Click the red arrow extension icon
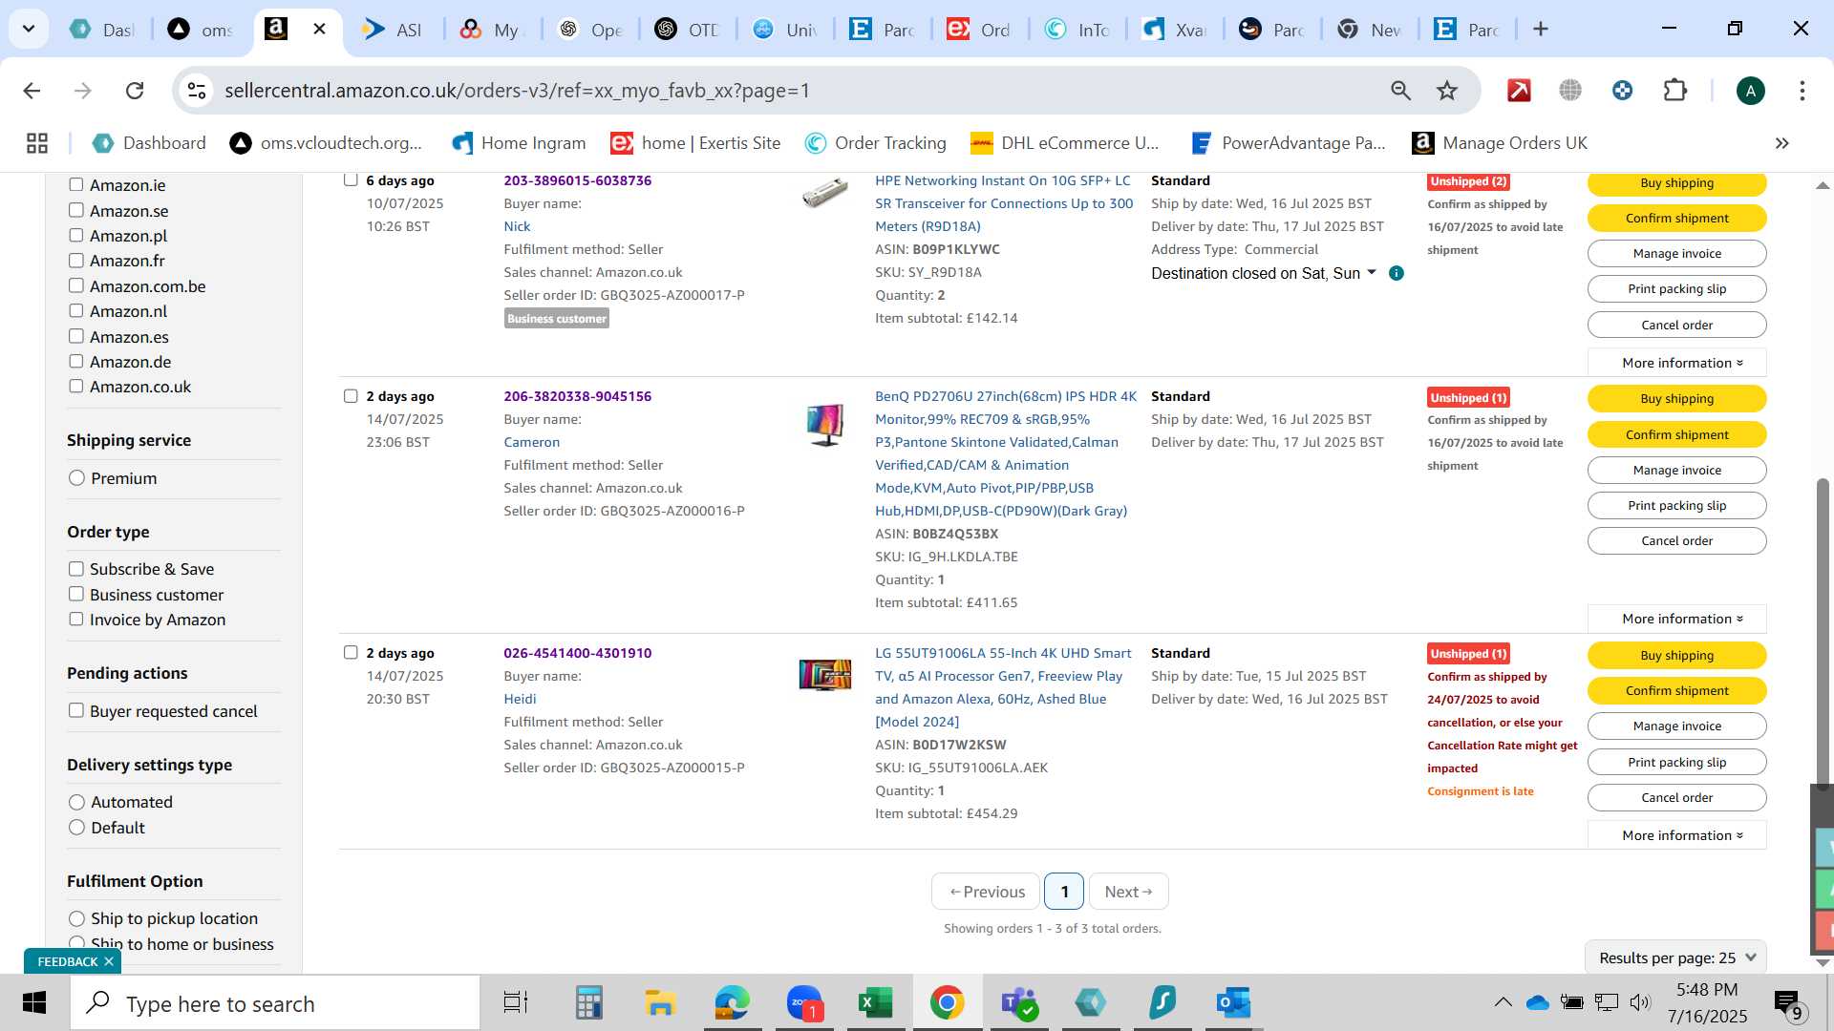Viewport: 1834px width, 1031px height. 1519,91
